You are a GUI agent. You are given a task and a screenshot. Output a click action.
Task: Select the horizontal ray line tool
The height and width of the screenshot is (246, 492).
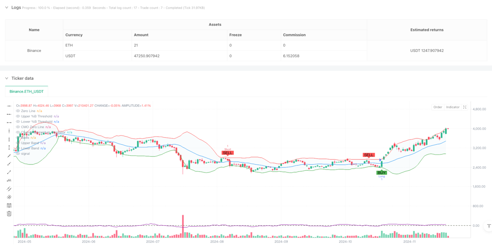pyautogui.click(x=9, y=114)
